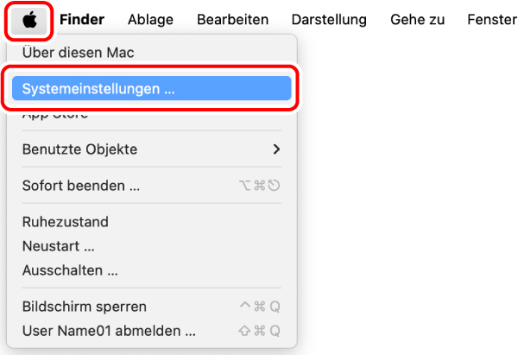518x355 pixels.
Task: Select Über diesen Mac
Action: coord(78,52)
